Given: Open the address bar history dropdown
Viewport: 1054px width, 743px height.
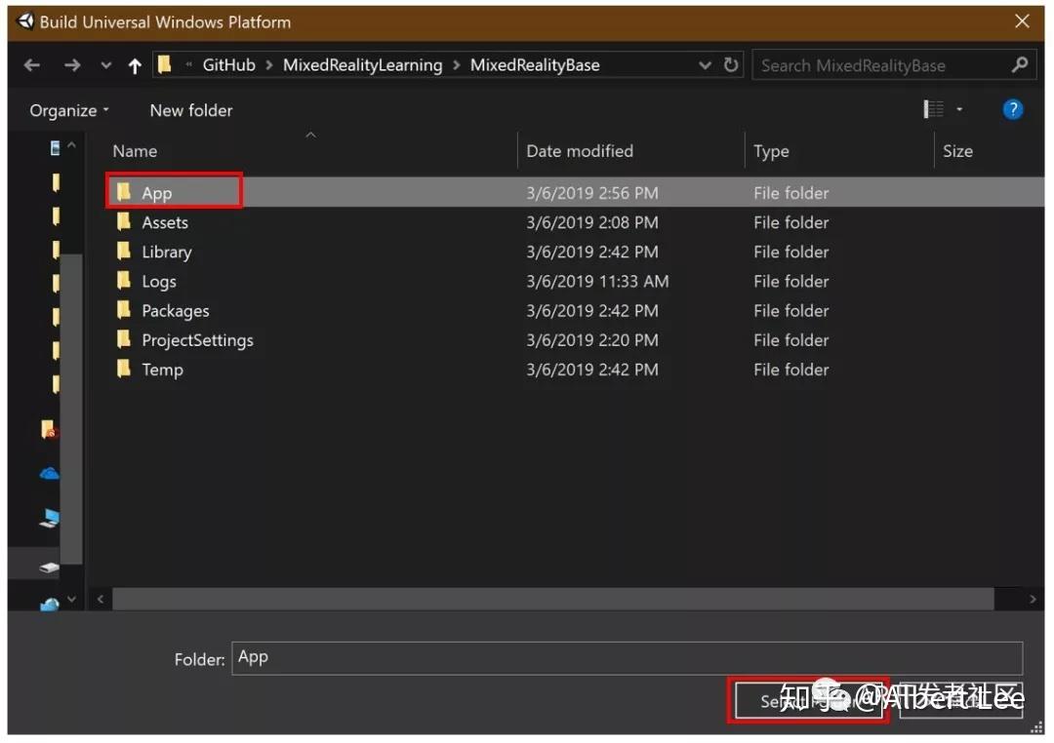Looking at the screenshot, I should 705,65.
